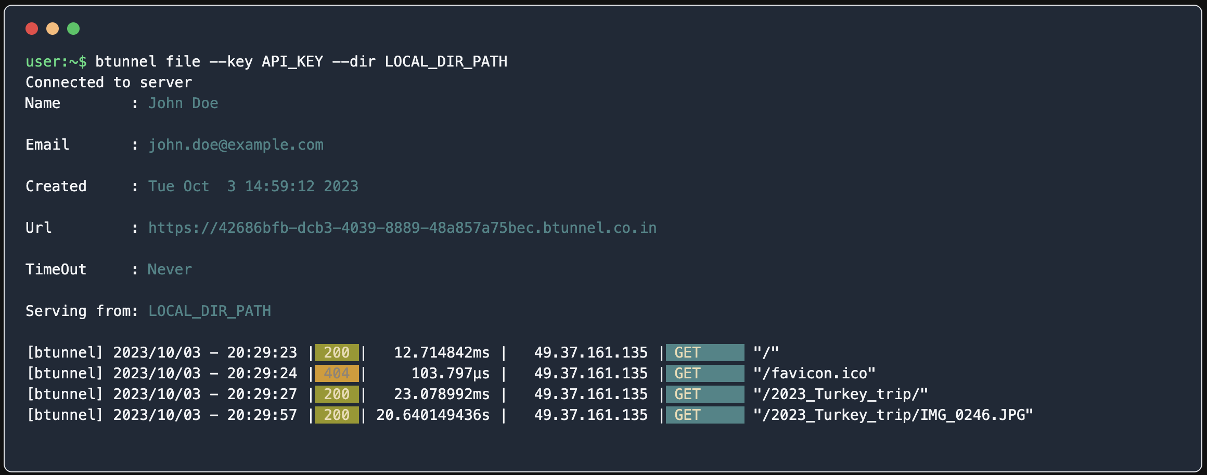Click the user:~$ shell prompt
Screen dimensions: 1207x475
pos(56,61)
